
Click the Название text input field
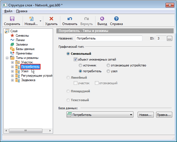click(108, 38)
